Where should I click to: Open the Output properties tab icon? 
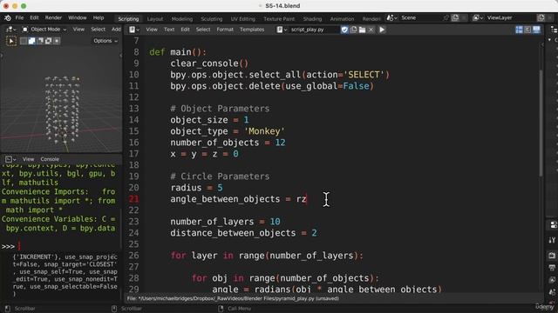[x=552, y=268]
